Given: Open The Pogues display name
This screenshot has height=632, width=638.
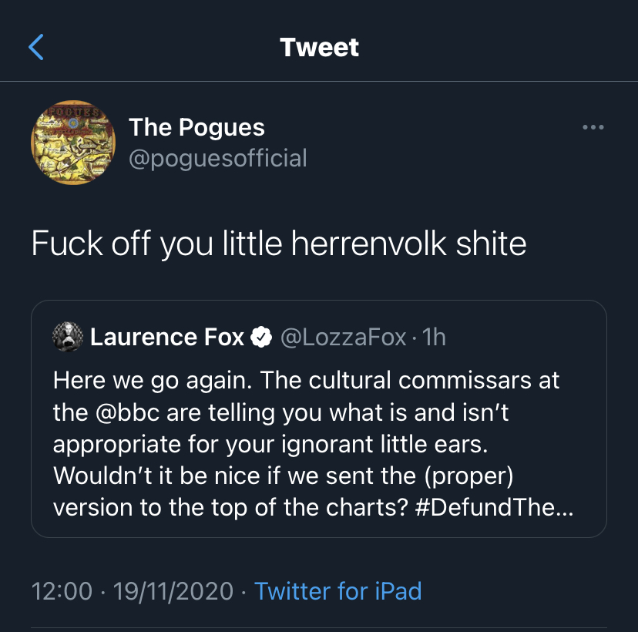Looking at the screenshot, I should [196, 127].
